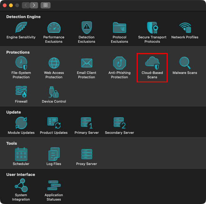Click the Network Profiles icon
This screenshot has width=206, height=204.
(185, 28)
